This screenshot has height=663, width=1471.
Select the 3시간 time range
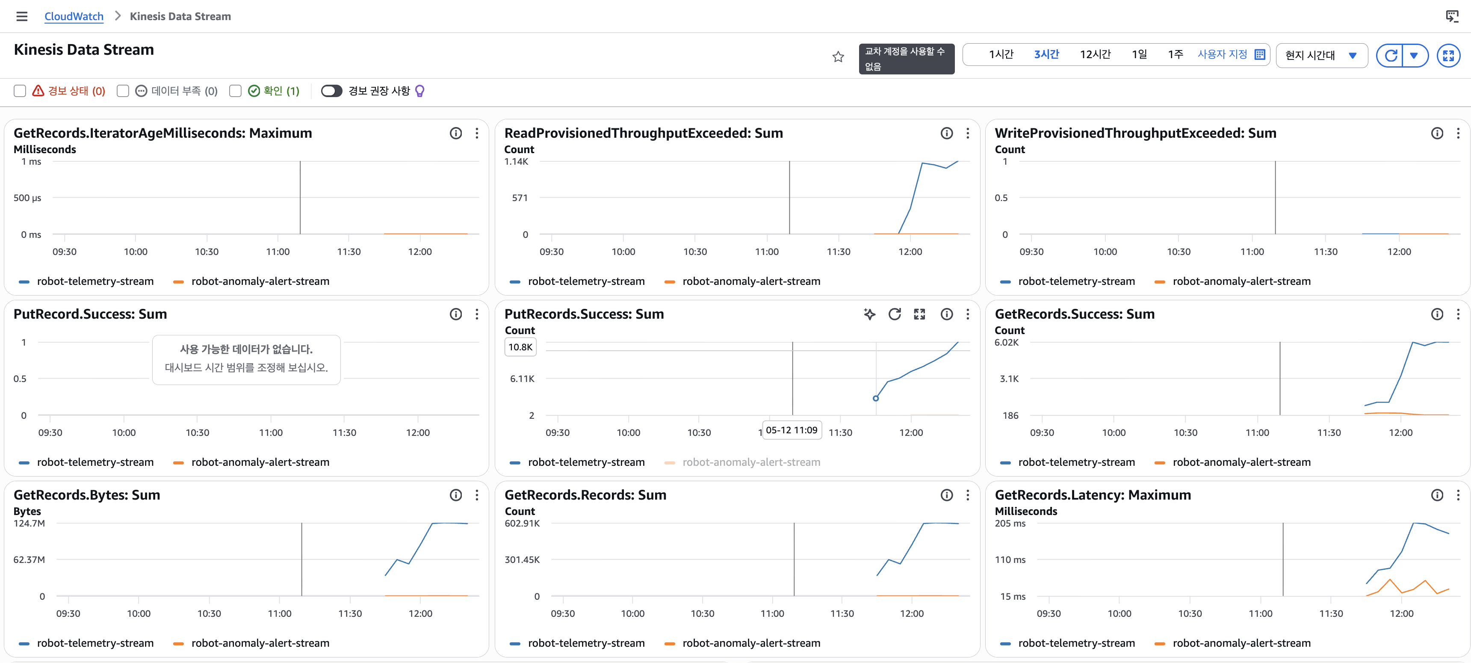[1046, 55]
